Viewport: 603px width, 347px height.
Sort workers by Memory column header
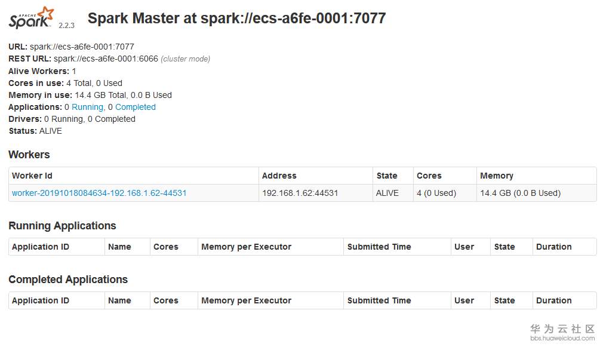[497, 176]
